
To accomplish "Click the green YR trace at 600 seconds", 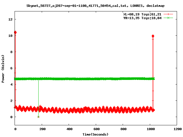I will (x=96, y=79).
